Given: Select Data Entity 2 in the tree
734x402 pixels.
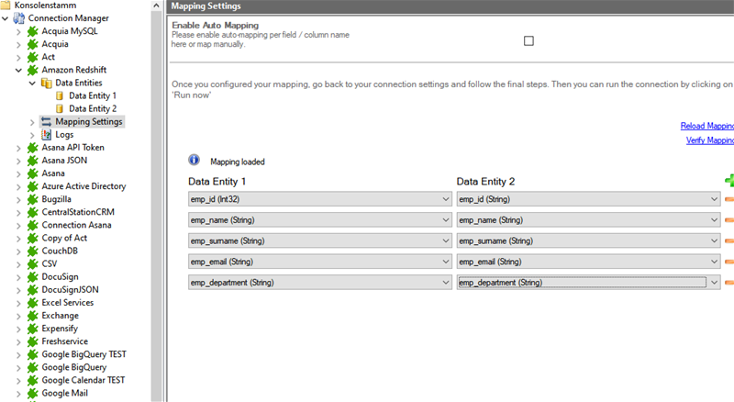Looking at the screenshot, I should coord(92,108).
